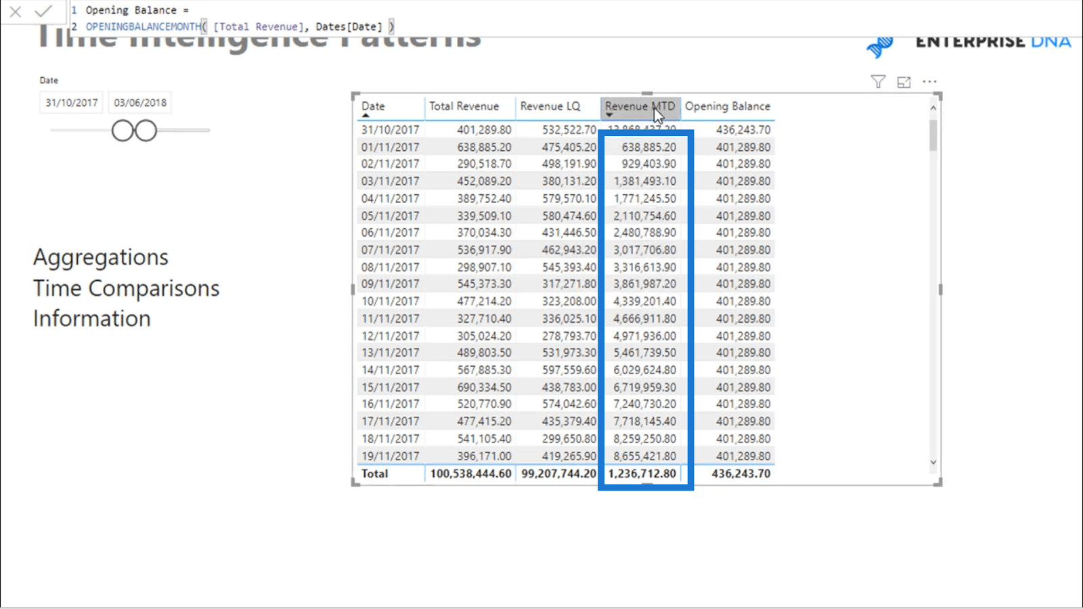The height and width of the screenshot is (609, 1083).
Task: Select total Revenue MTD 1,236,712.80
Action: 642,474
